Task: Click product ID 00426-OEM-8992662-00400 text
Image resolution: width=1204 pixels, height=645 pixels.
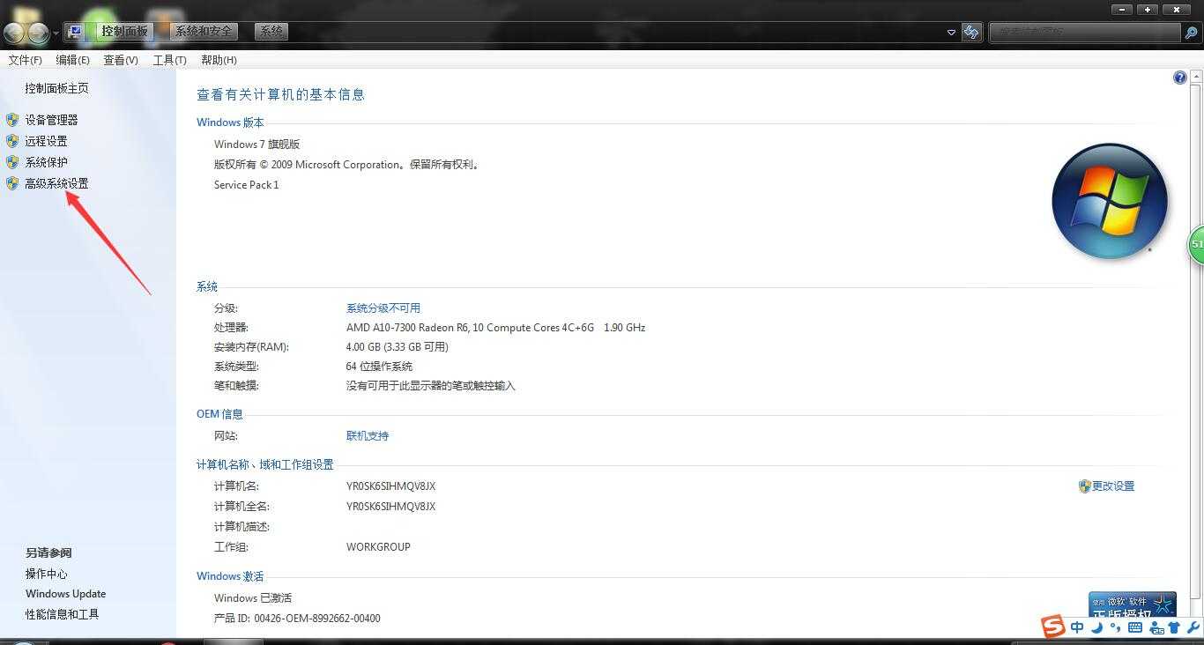Action: pyautogui.click(x=317, y=619)
